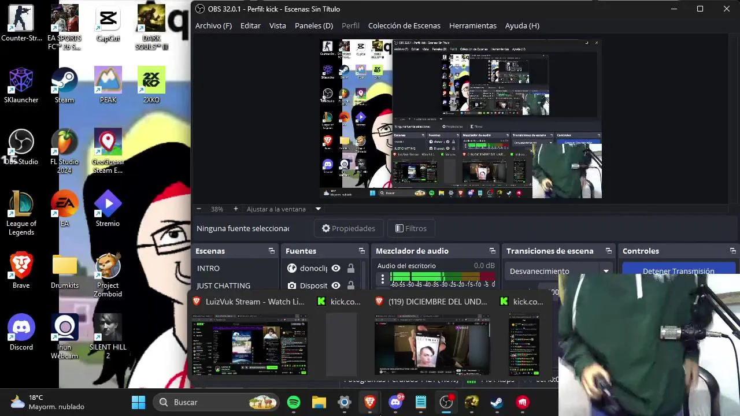Open FL Studio 2024 desktop icon
Screen dimensions: 740x416
[64, 151]
